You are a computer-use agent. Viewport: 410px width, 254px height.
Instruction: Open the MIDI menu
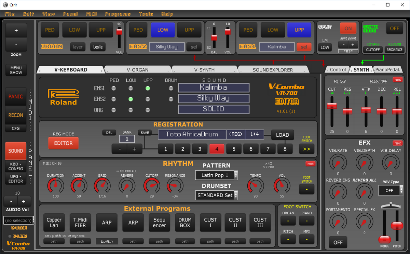click(x=91, y=14)
